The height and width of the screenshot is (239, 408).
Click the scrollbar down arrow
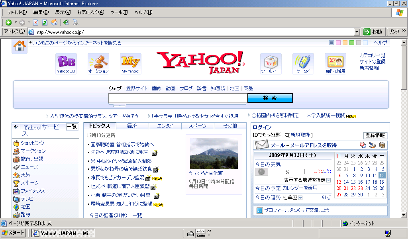point(404,215)
